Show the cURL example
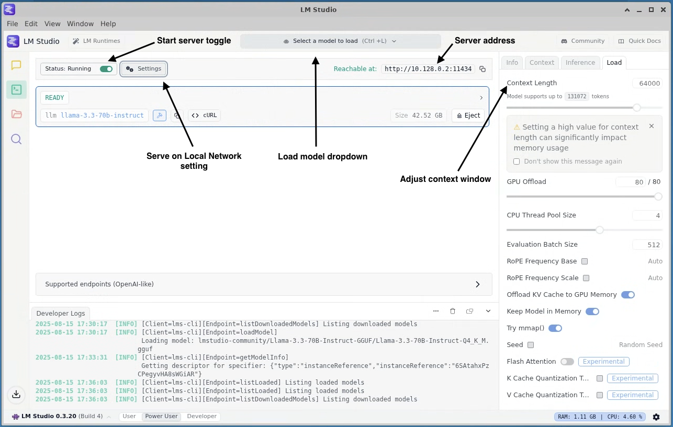 click(204, 115)
